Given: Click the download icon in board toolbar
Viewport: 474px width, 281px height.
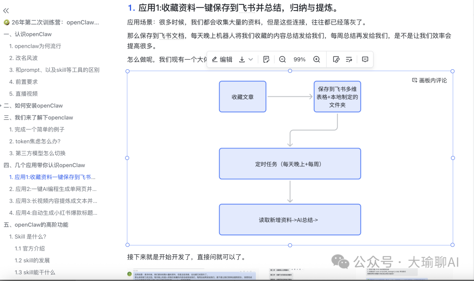Looking at the screenshot, I should tap(242, 60).
